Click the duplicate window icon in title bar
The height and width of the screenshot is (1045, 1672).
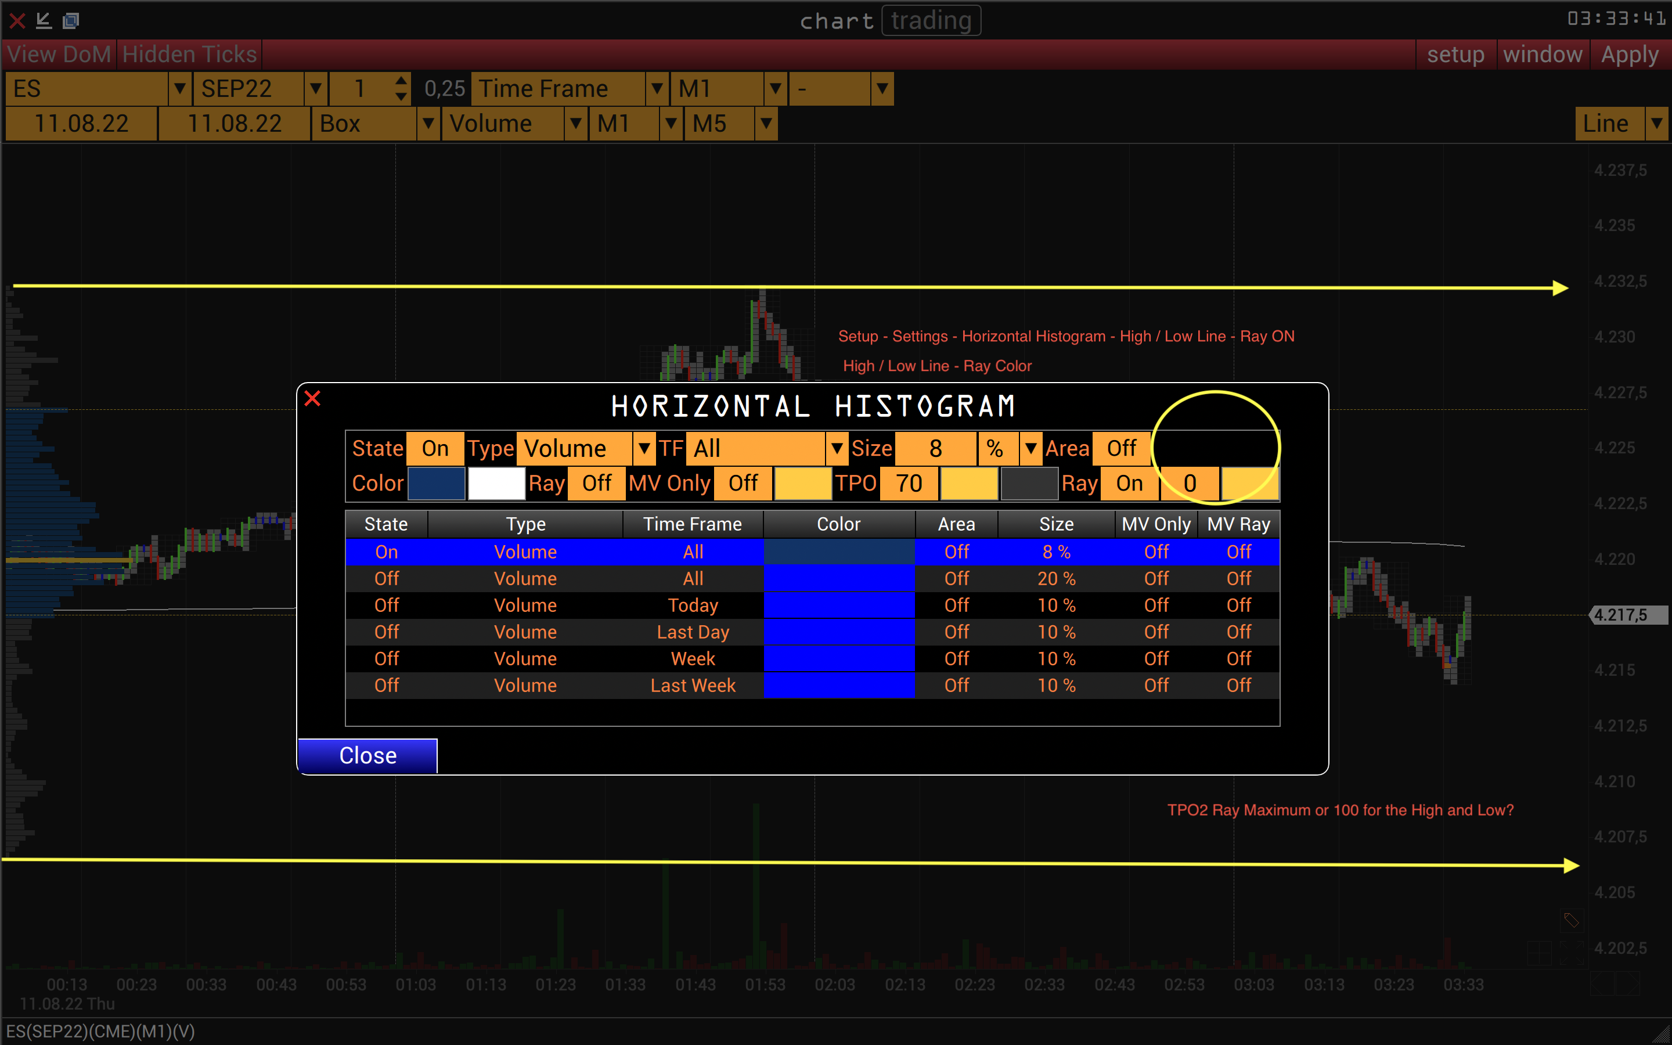coord(70,20)
